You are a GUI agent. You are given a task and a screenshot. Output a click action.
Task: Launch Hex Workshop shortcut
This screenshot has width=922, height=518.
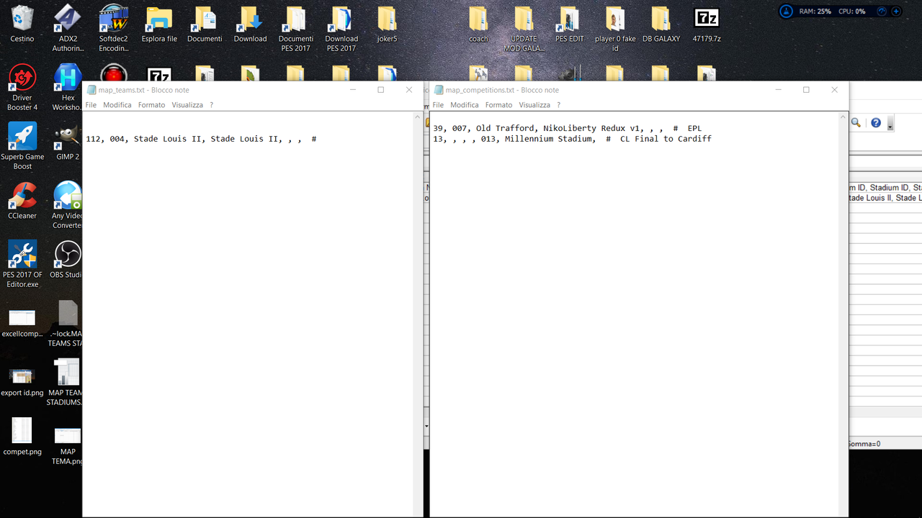[68, 88]
